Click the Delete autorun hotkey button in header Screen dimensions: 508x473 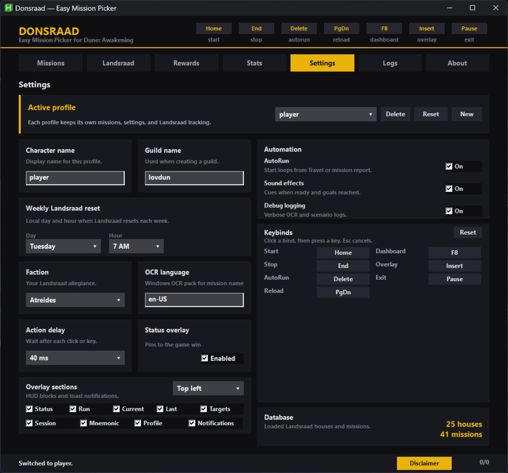299,28
